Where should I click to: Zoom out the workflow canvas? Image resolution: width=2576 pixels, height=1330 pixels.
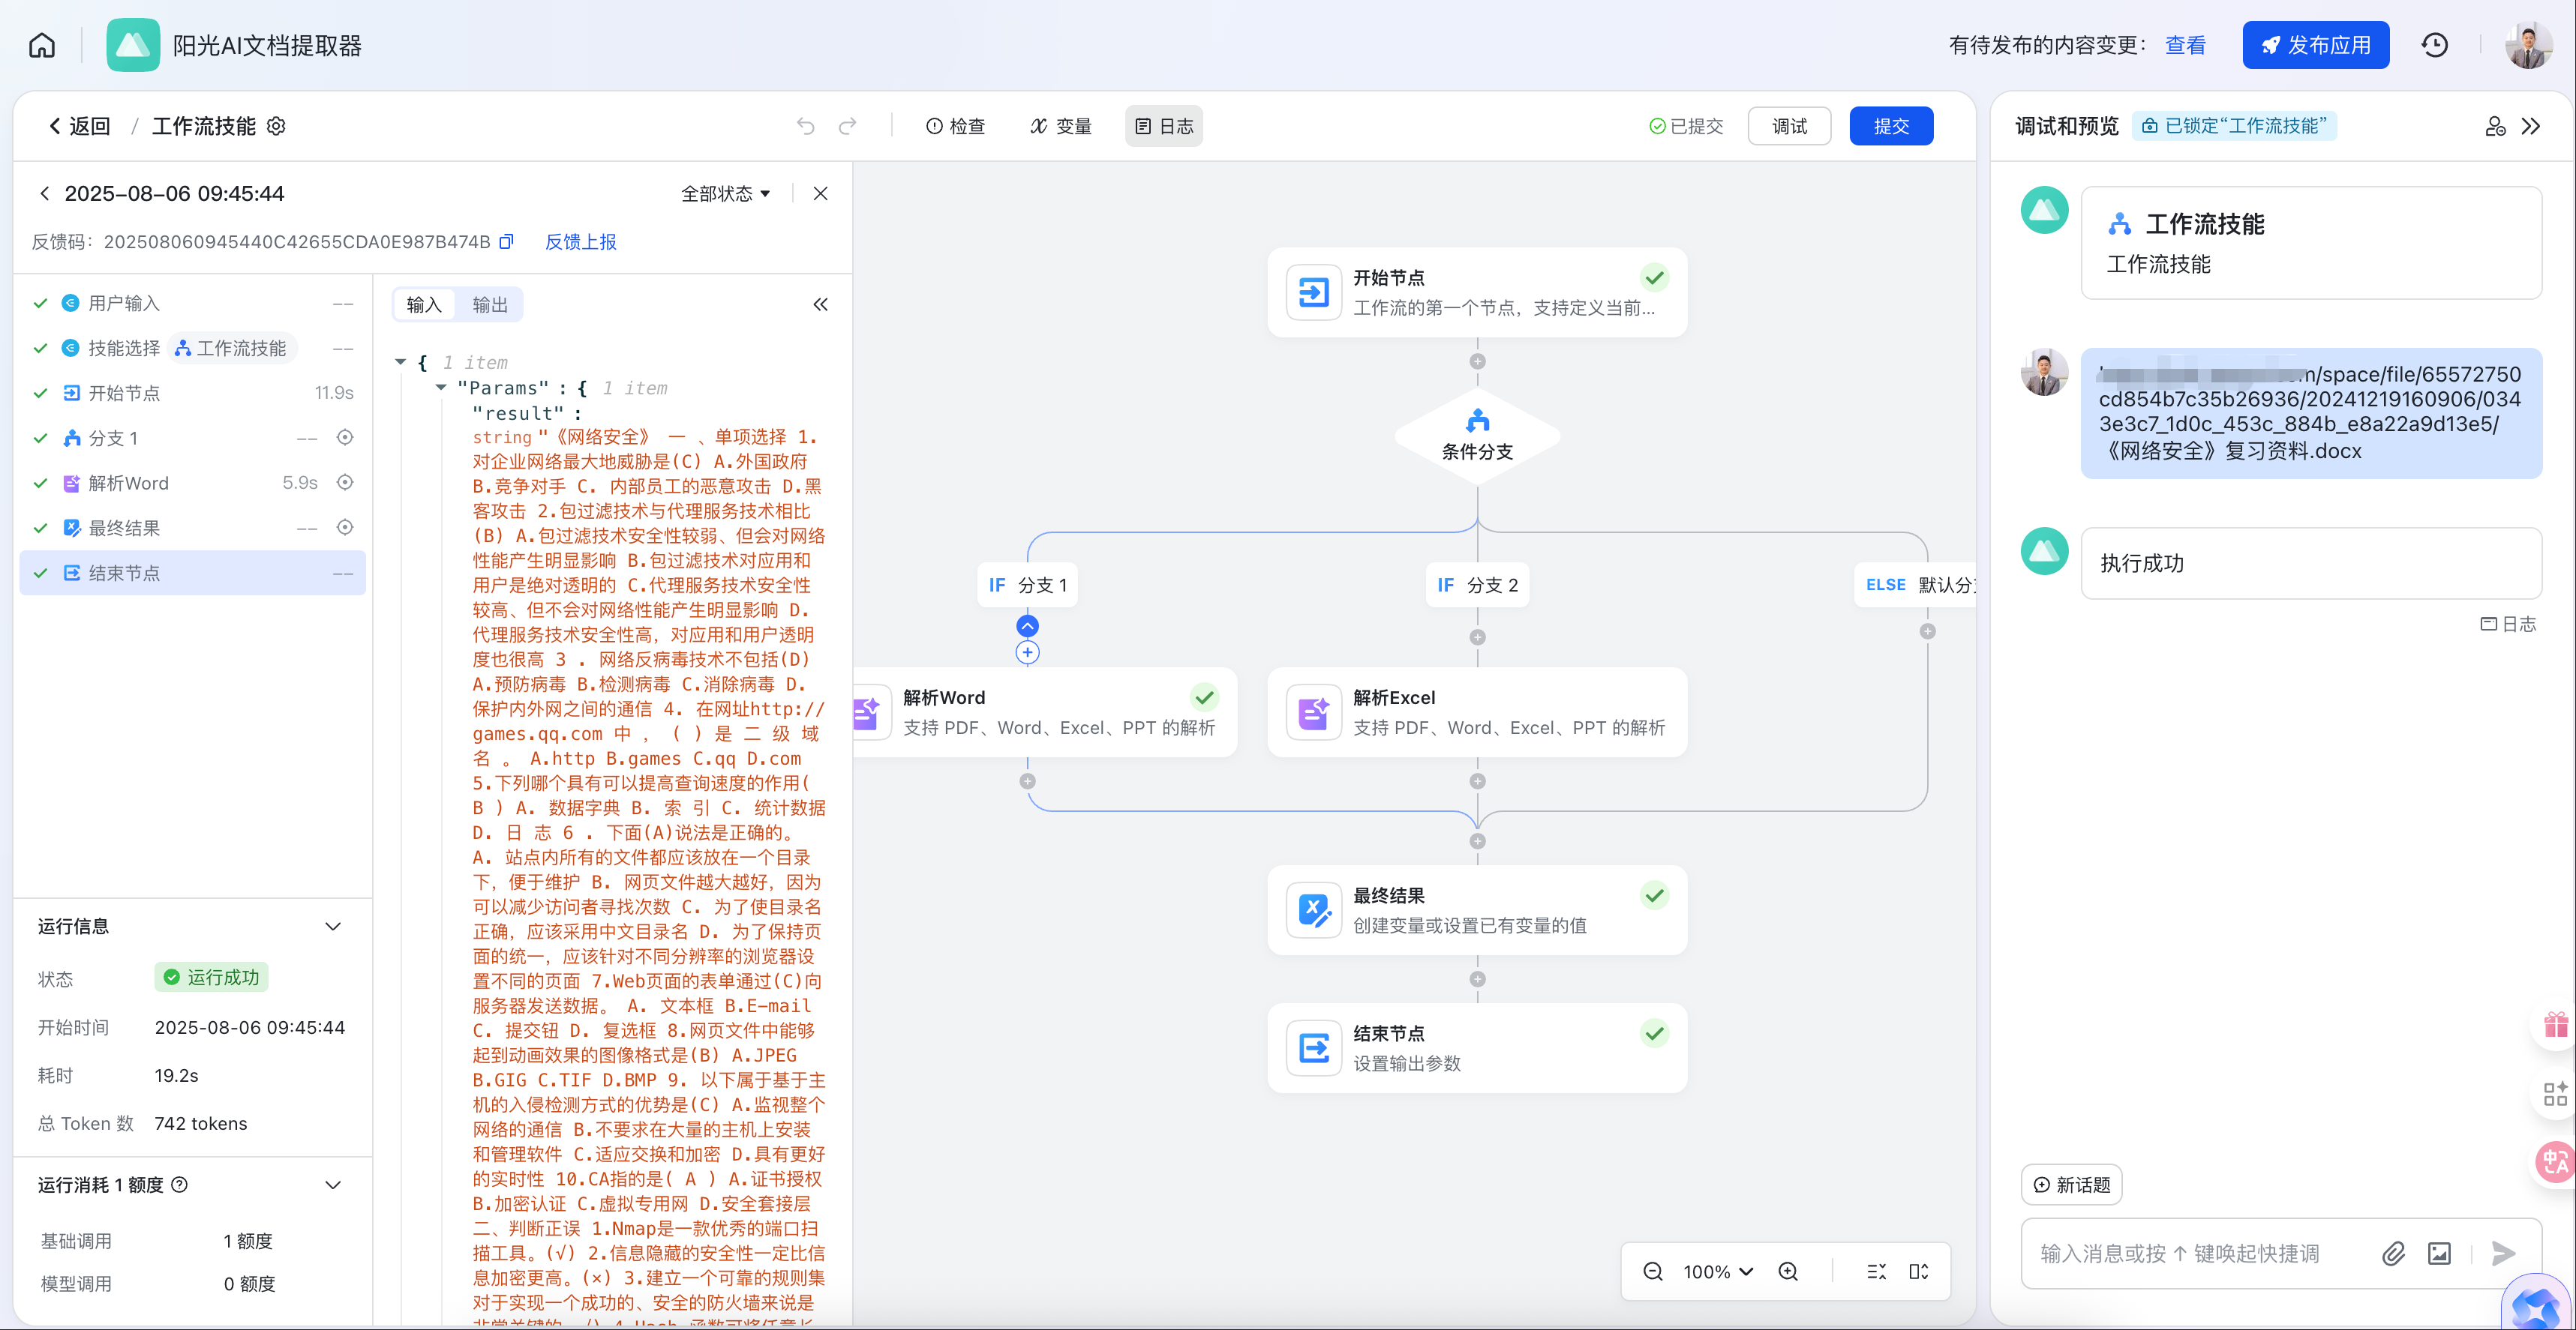tap(1653, 1271)
